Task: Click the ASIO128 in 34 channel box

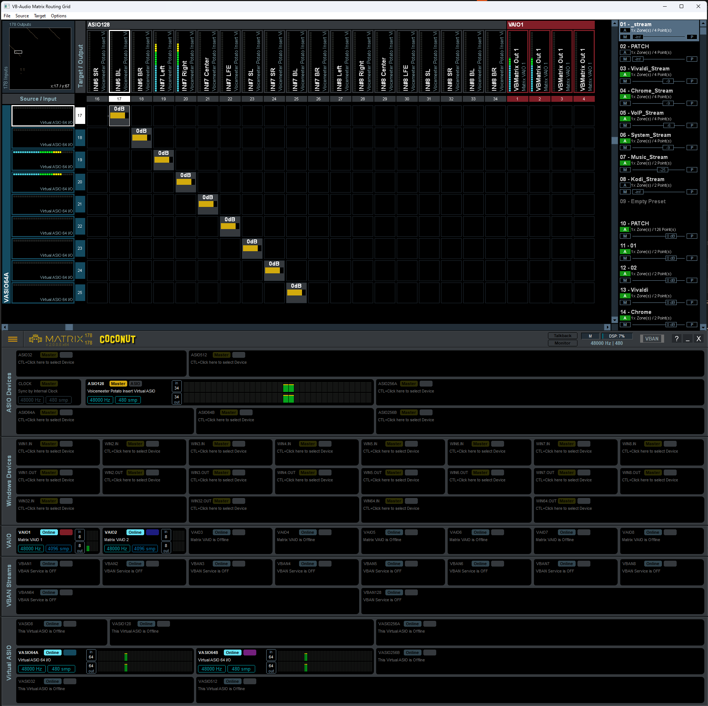Action: [x=177, y=386]
